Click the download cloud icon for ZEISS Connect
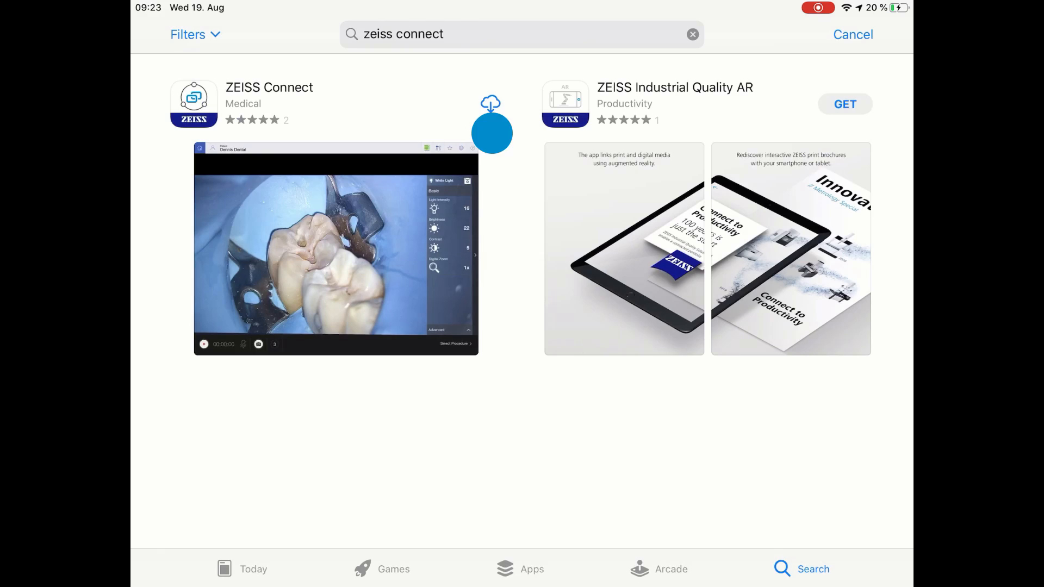 tap(490, 104)
